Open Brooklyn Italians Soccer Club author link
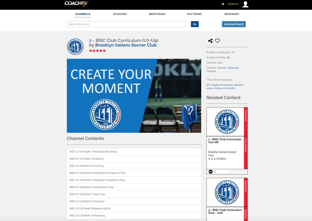The height and width of the screenshot is (221, 312). (x=126, y=45)
